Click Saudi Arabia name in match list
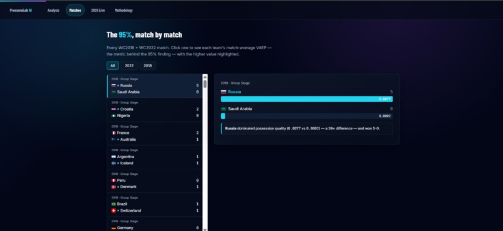503x231 pixels. click(129, 92)
